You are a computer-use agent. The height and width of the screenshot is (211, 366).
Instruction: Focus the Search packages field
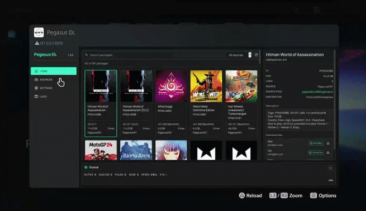pyautogui.click(x=154, y=55)
